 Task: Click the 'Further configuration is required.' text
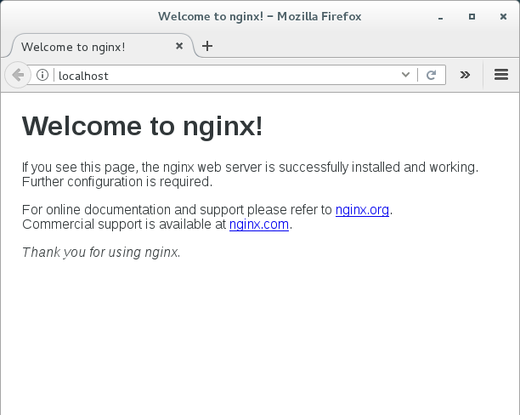(117, 182)
